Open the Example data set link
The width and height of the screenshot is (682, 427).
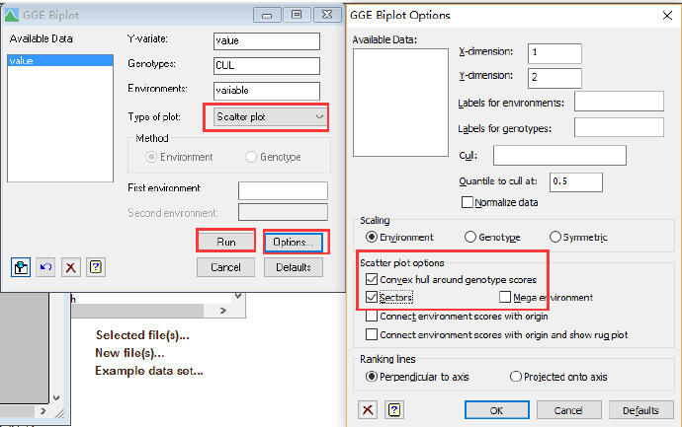click(x=148, y=371)
